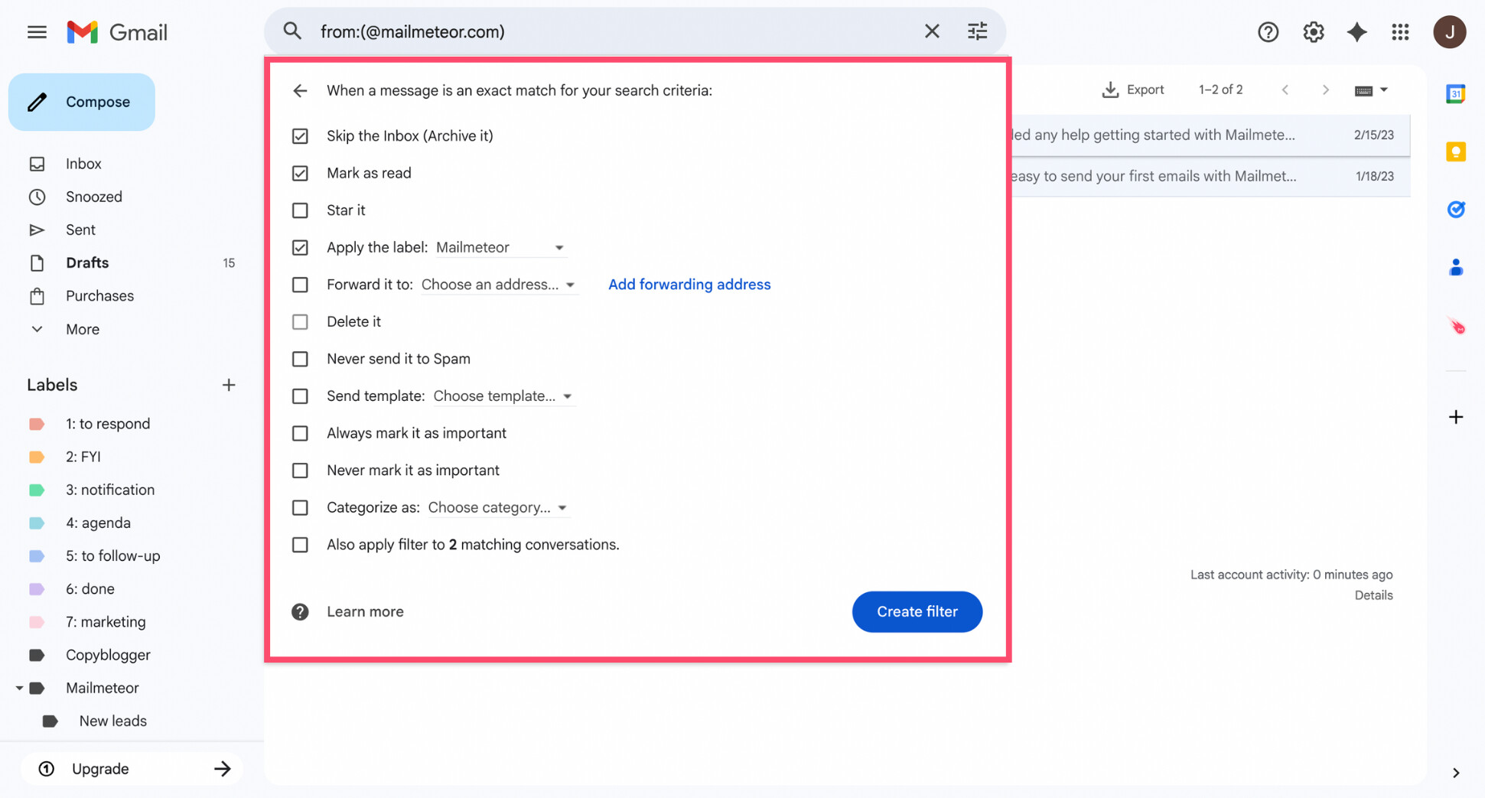The height and width of the screenshot is (798, 1485).
Task: Open Gmail settings gear
Action: [1313, 31]
